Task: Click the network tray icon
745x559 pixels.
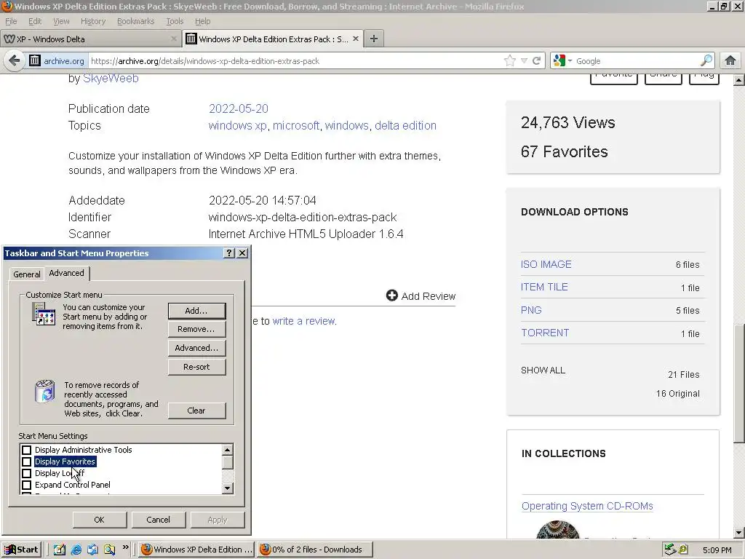Action: click(670, 550)
